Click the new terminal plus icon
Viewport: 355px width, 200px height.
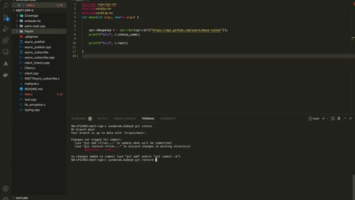323,118
